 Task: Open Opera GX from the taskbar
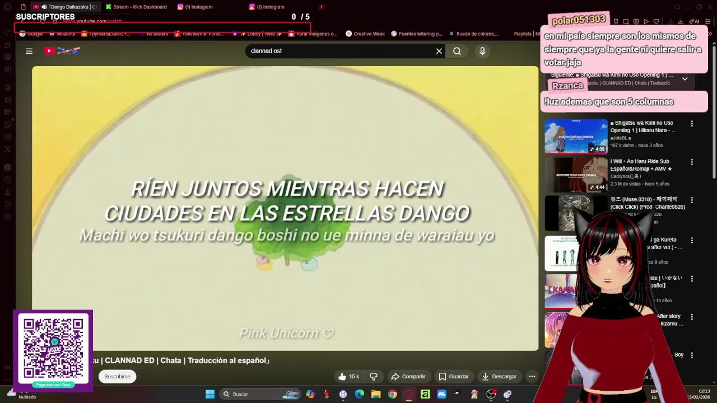[409, 394]
